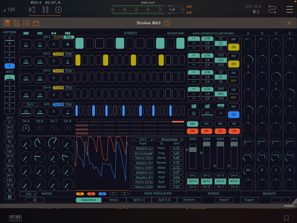The image size is (297, 223).
Task: Open the hamburger main menu
Action: tap(290, 9)
